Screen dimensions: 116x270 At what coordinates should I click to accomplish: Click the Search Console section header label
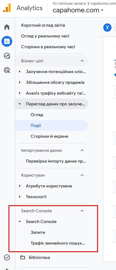click(x=37, y=211)
